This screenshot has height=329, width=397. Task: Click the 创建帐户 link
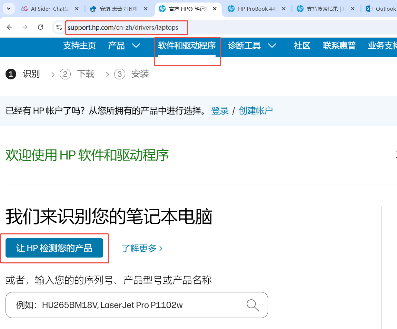click(x=256, y=111)
